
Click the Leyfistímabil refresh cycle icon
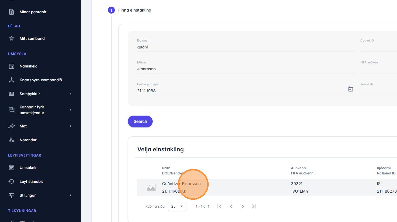(x=12, y=181)
